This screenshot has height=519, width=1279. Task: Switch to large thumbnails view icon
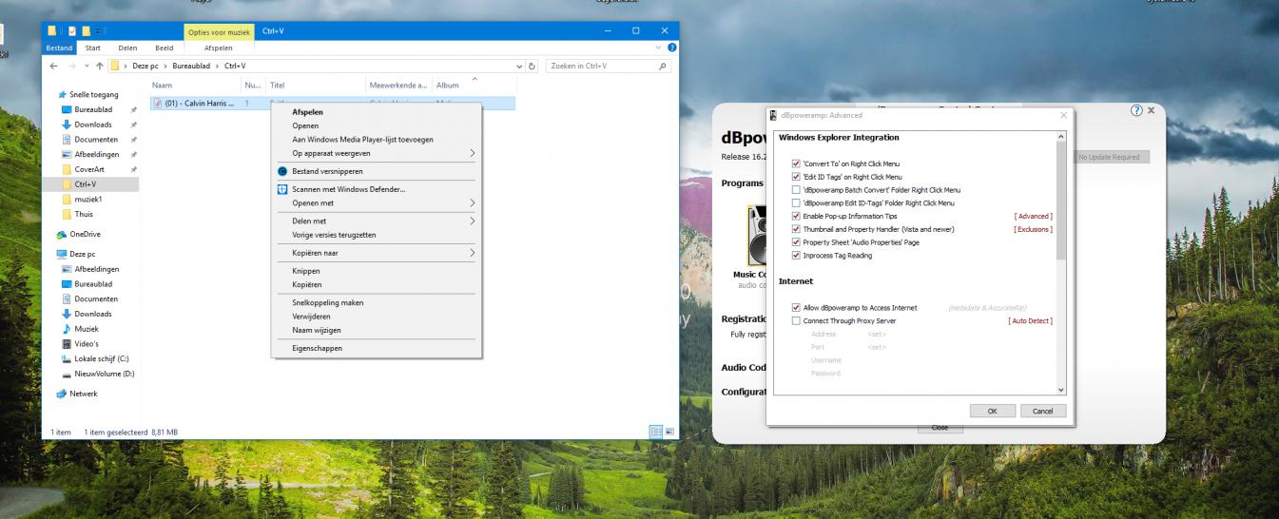click(669, 432)
